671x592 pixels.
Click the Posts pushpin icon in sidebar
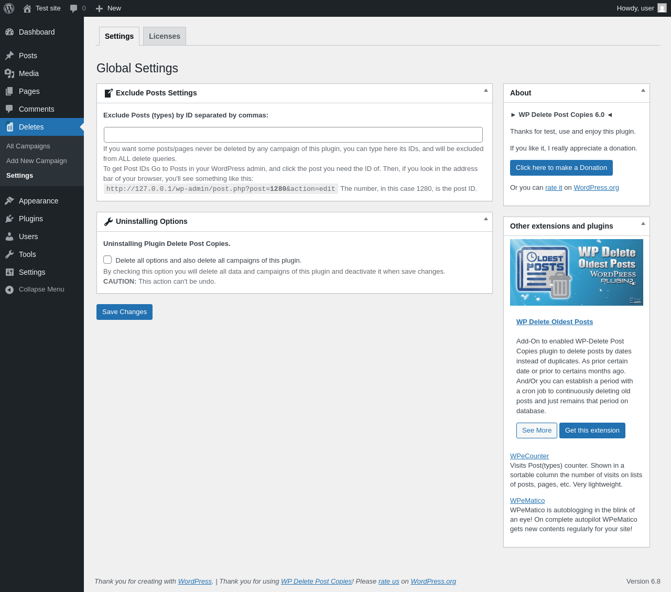[x=9, y=56]
